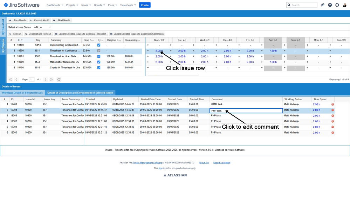Expand the Dashboards menu
Screen dimensions: 350x197
coord(55,5)
